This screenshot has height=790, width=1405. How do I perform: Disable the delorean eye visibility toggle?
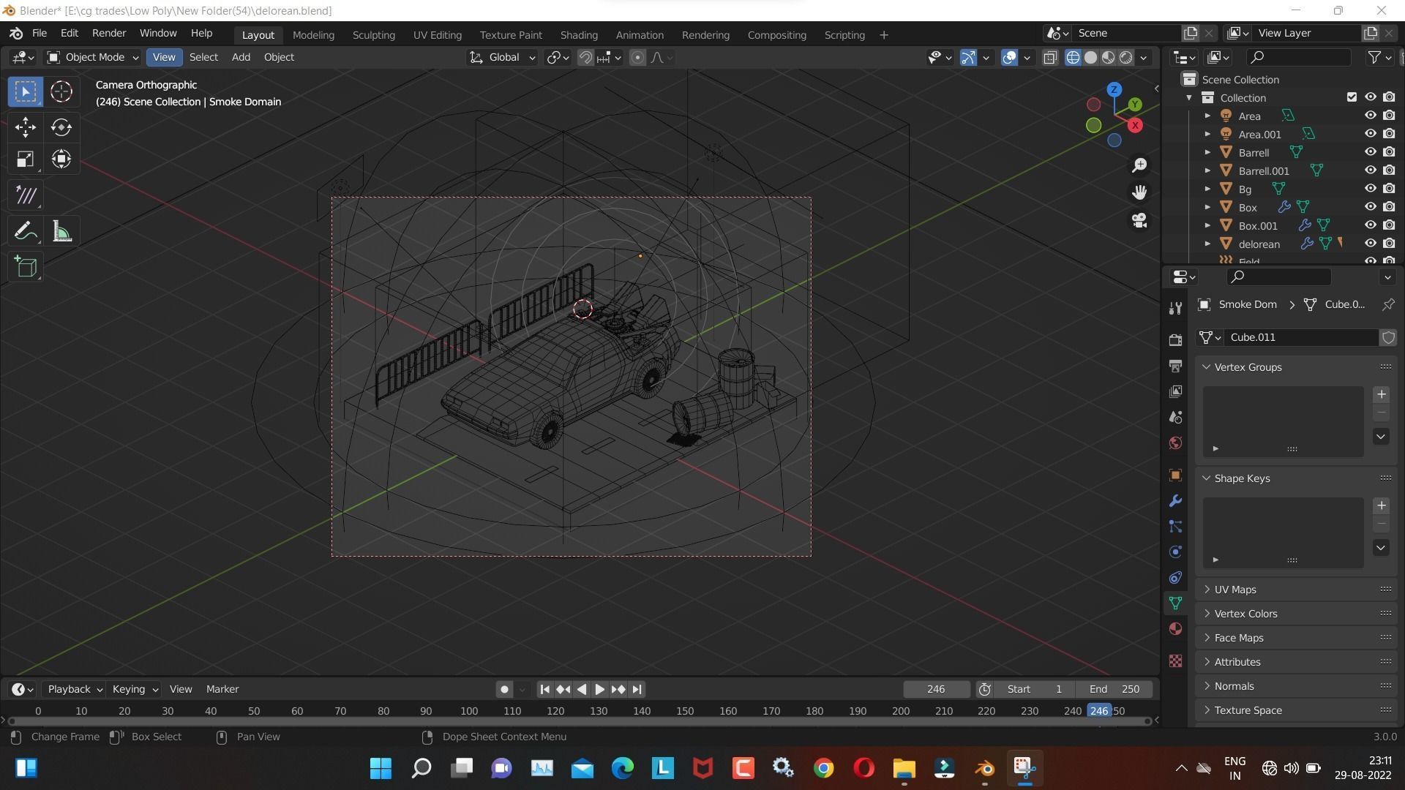pyautogui.click(x=1370, y=244)
